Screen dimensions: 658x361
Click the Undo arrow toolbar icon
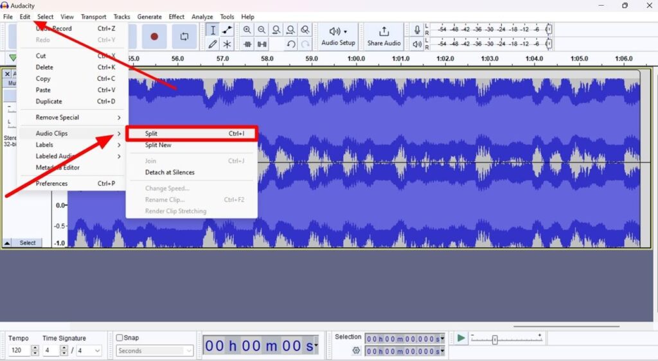pos(291,44)
